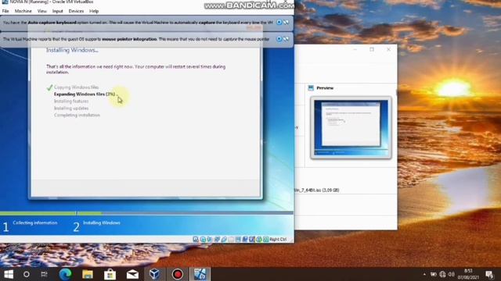The width and height of the screenshot is (501, 281).
Task: Open the View menu
Action: [41, 11]
